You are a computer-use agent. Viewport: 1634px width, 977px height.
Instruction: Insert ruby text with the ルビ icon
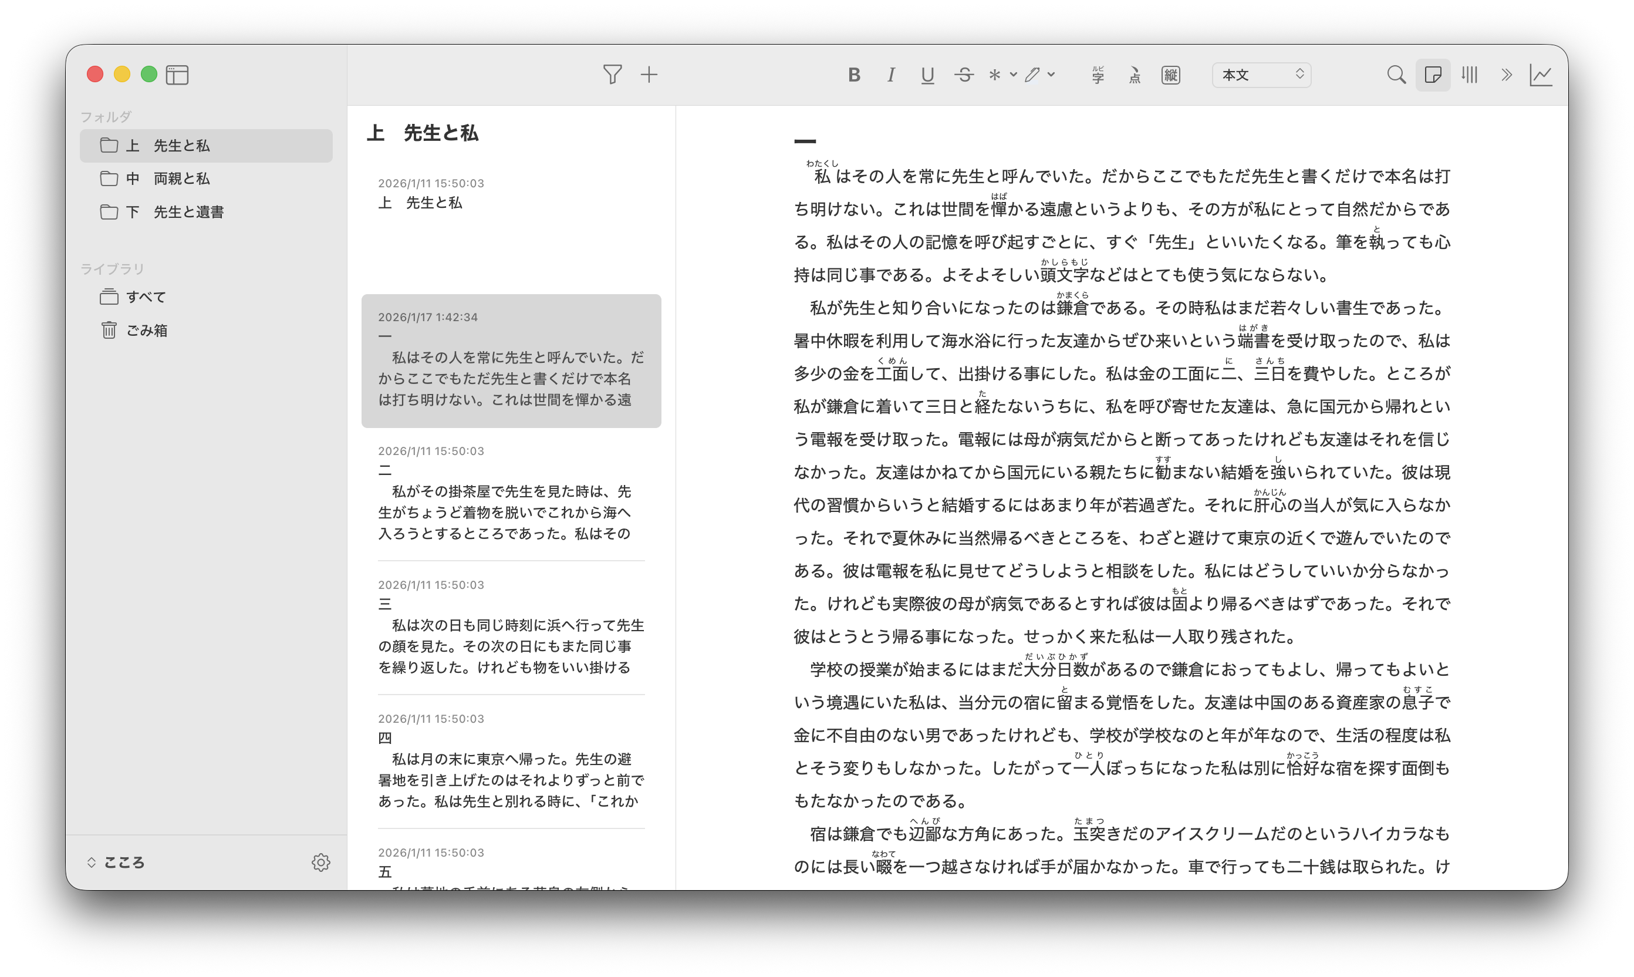[x=1098, y=75]
